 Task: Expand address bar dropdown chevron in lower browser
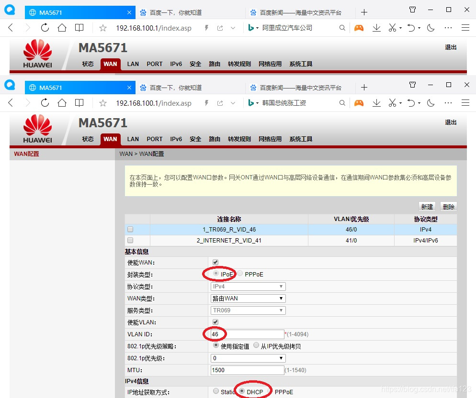[x=233, y=103]
